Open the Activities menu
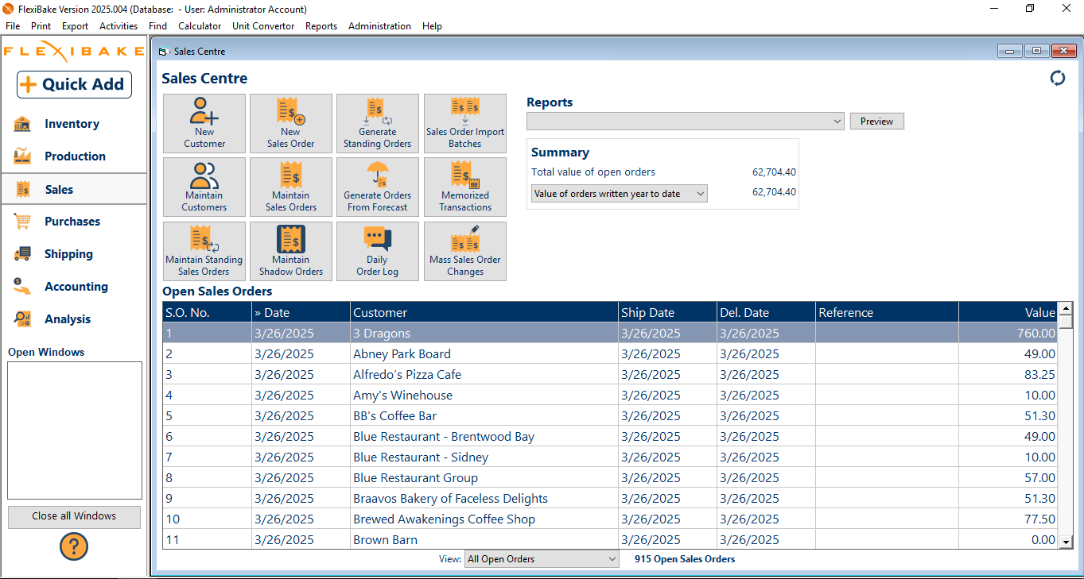This screenshot has width=1084, height=579. 119,26
